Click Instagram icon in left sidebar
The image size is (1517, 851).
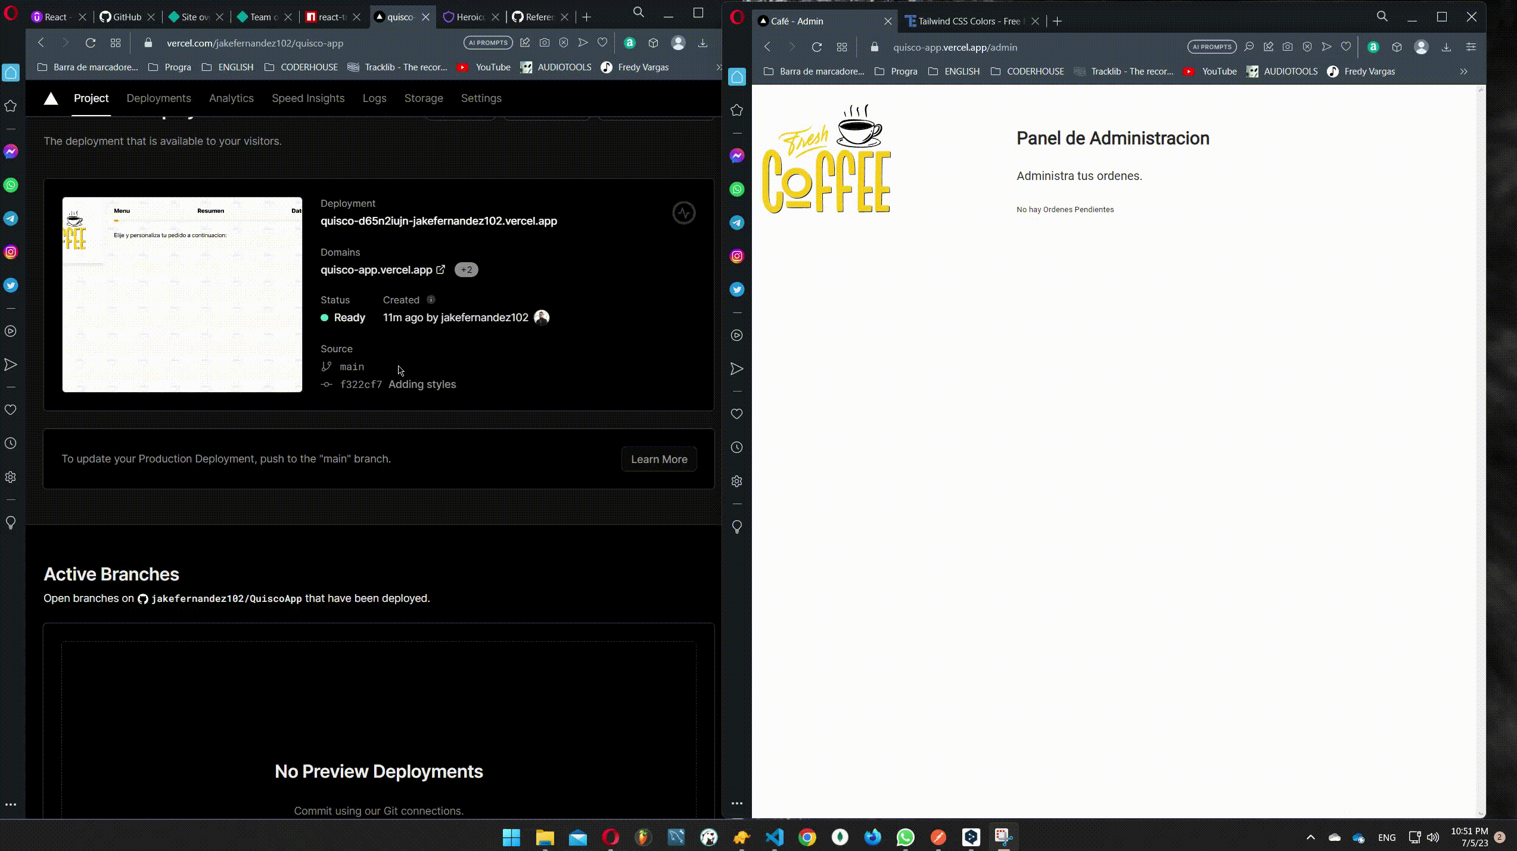click(x=11, y=252)
